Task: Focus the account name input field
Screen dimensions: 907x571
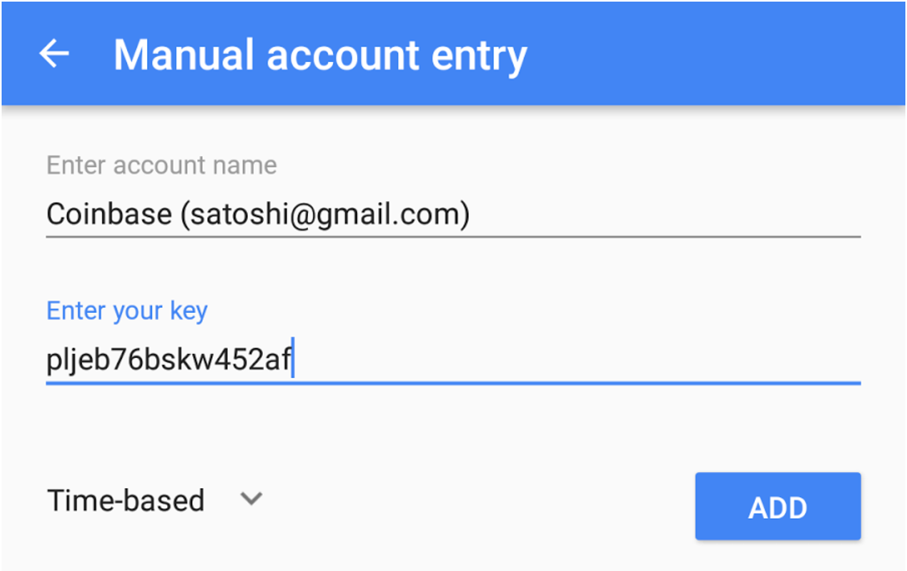Action: click(x=453, y=214)
